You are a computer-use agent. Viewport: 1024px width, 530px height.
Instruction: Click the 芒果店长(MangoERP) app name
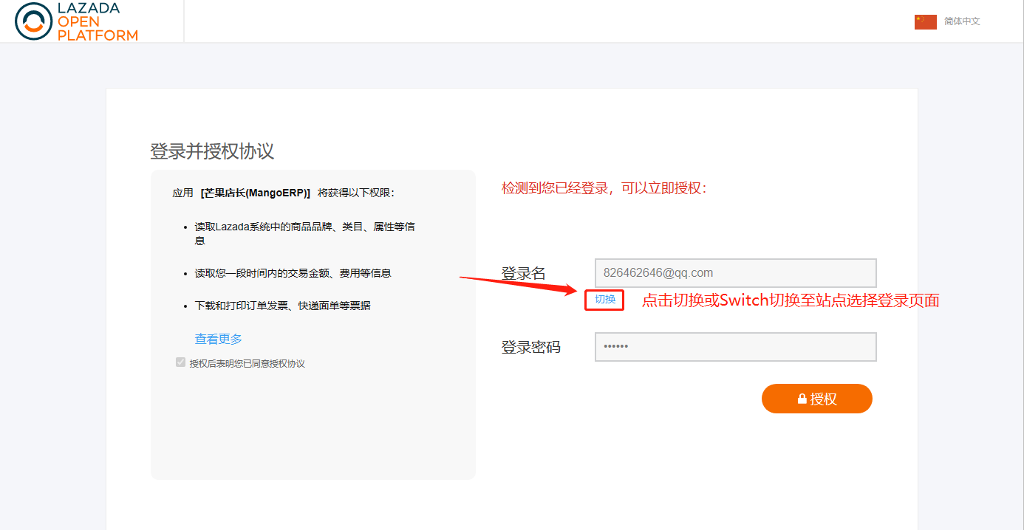pos(256,193)
